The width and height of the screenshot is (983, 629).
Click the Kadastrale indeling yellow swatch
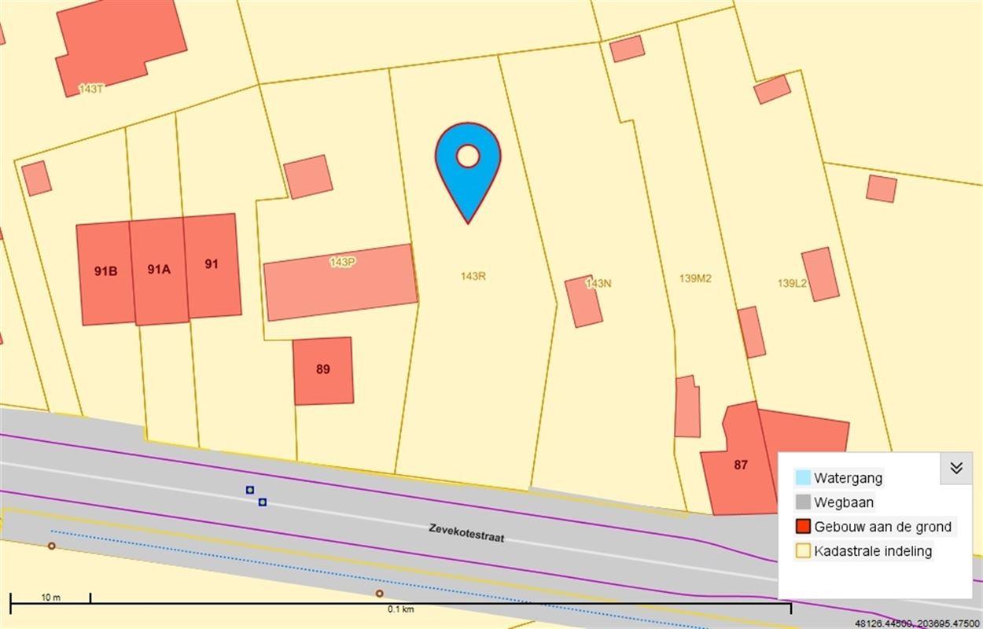click(x=802, y=551)
